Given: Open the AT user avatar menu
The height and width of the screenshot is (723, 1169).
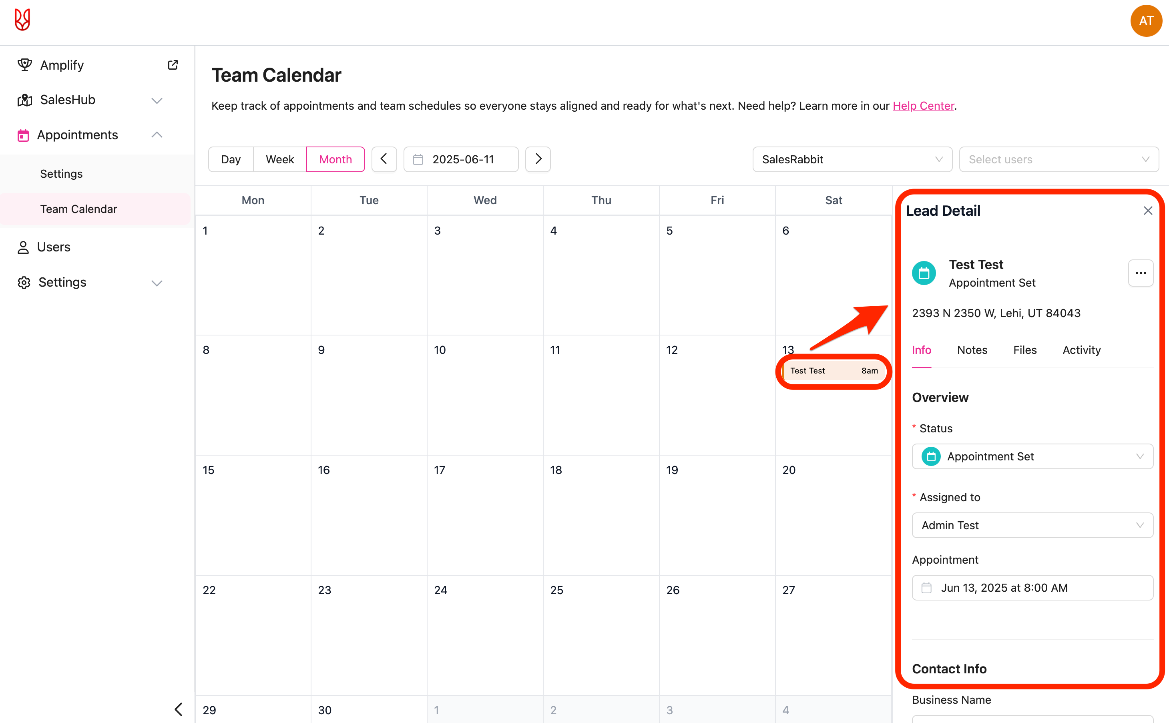Looking at the screenshot, I should [x=1145, y=21].
